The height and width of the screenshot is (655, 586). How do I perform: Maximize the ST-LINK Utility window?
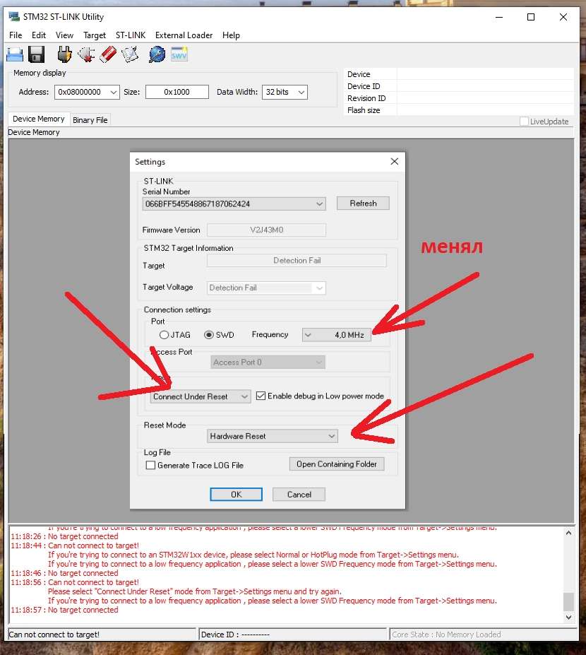point(531,17)
